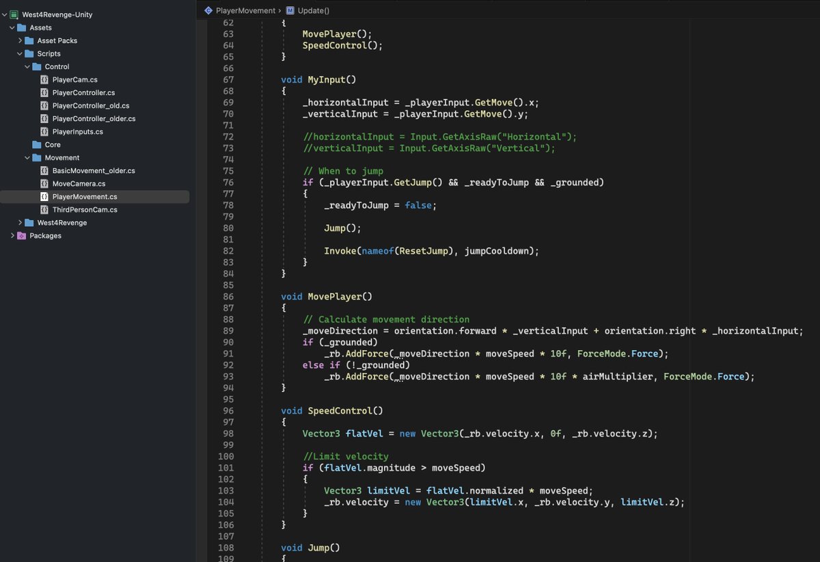Open PlayerController_older.cs file
The height and width of the screenshot is (562, 820).
click(95, 118)
